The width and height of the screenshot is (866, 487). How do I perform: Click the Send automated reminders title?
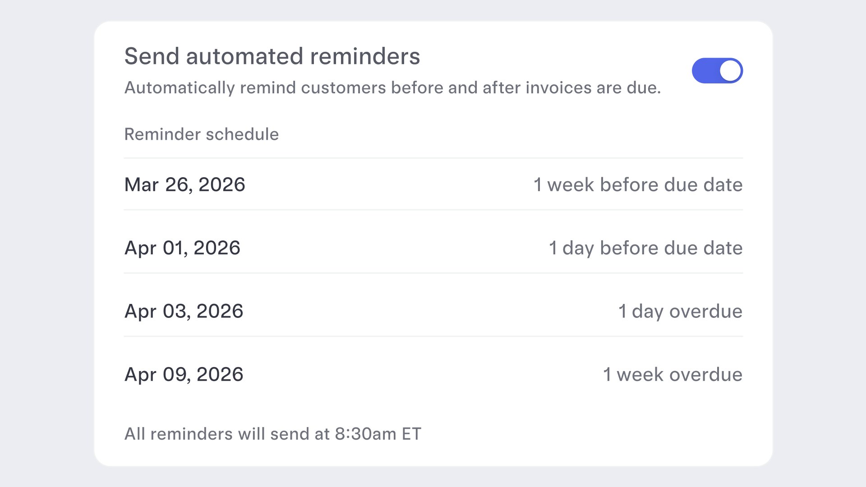272,56
